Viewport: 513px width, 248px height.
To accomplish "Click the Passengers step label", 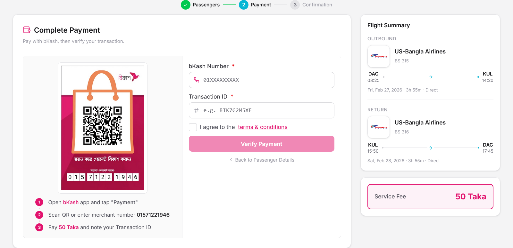I will (x=206, y=5).
